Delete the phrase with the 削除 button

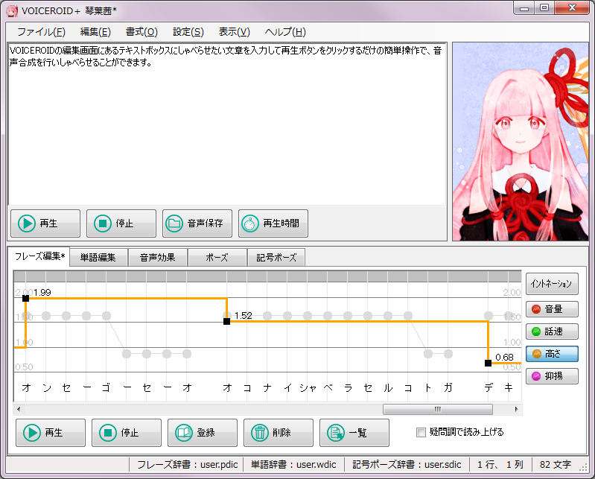[x=279, y=432]
